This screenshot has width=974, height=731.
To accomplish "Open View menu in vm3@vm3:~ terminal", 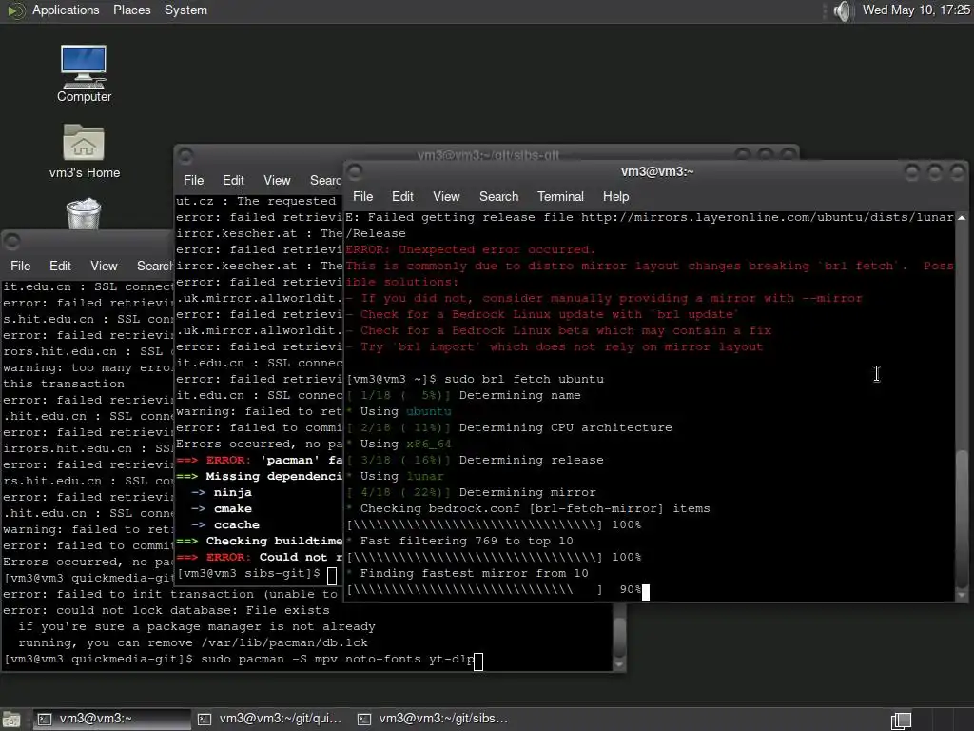I will tap(446, 196).
